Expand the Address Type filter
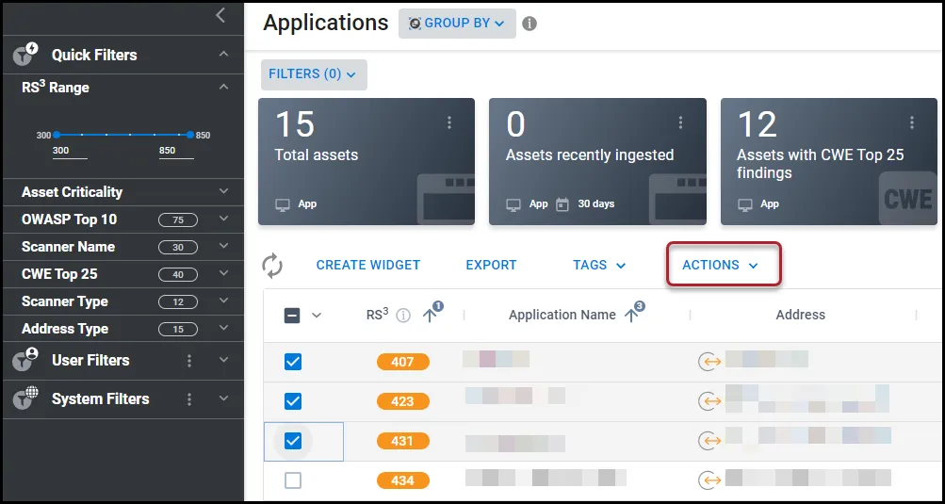Image resolution: width=945 pixels, height=504 pixels. tap(223, 328)
